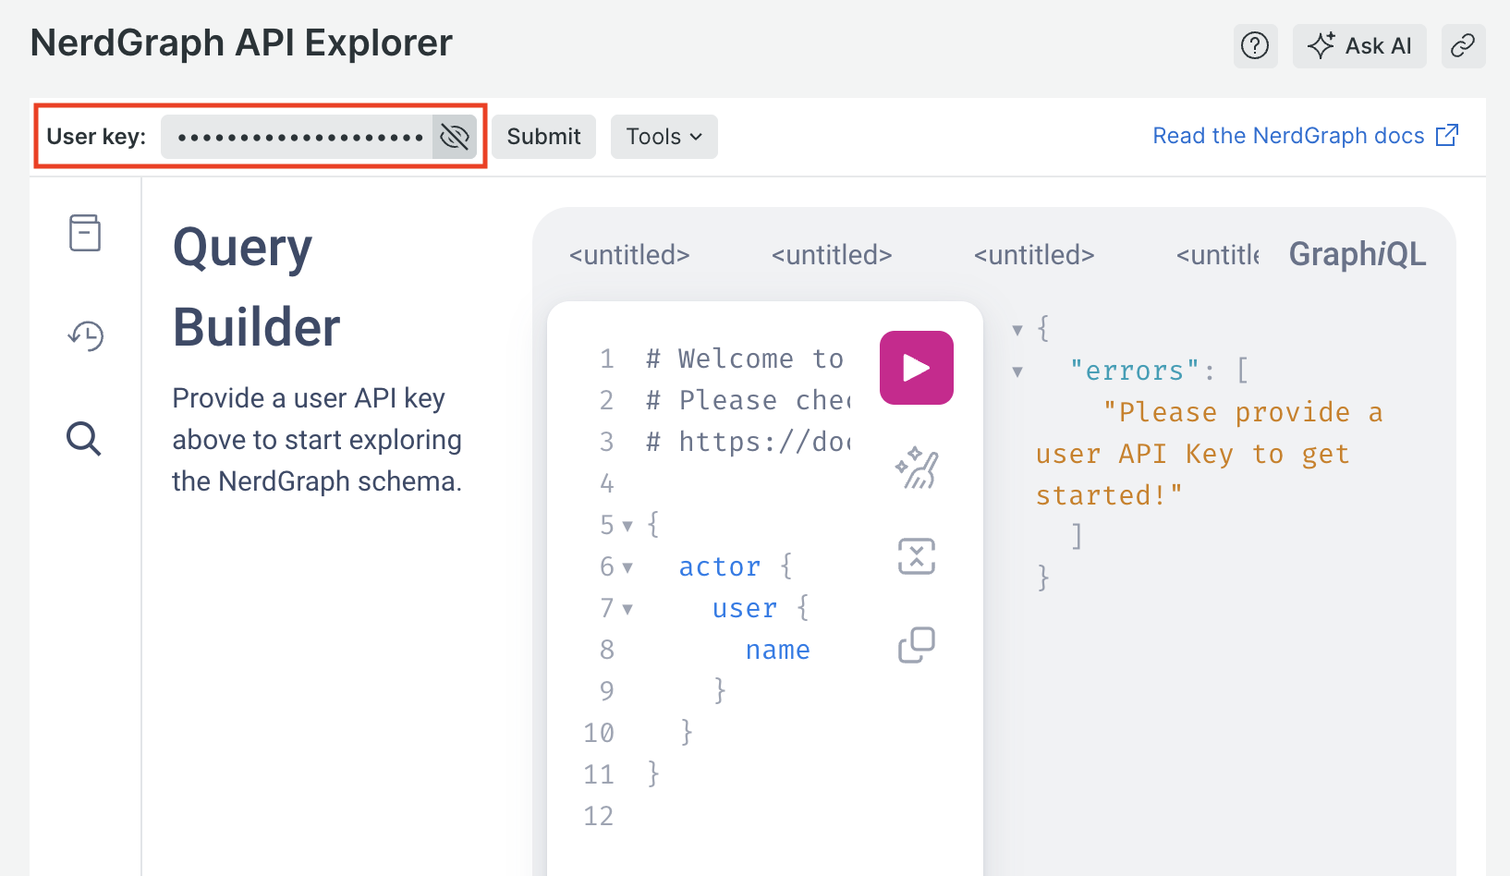Toggle visibility of the user API key
This screenshot has width=1510, height=876.
pos(454,136)
